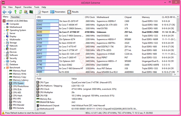The width and height of the screenshot is (181, 116).
Task: Expand the Storage tree node arrow
Action: 4,43
